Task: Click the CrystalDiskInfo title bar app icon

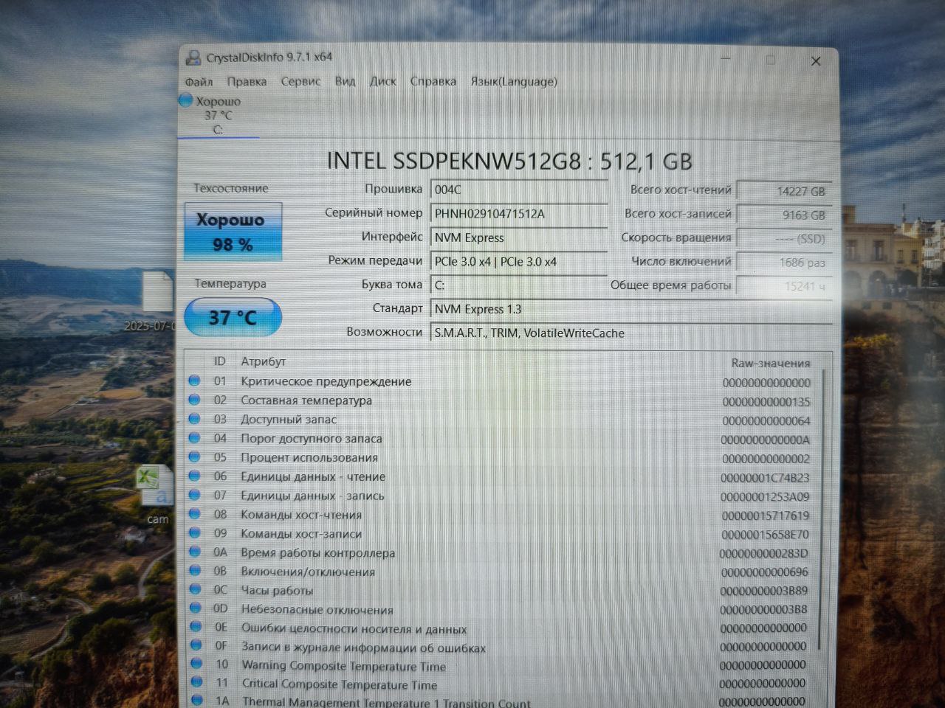Action: pos(193,58)
